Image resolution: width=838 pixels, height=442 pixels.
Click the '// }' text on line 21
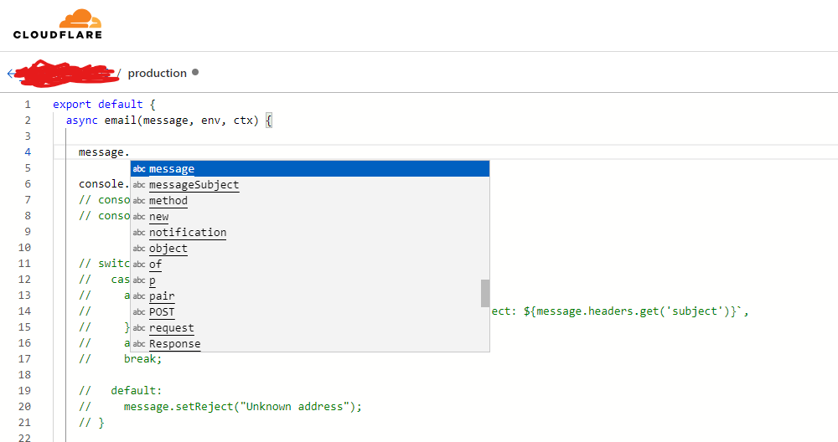(x=91, y=423)
